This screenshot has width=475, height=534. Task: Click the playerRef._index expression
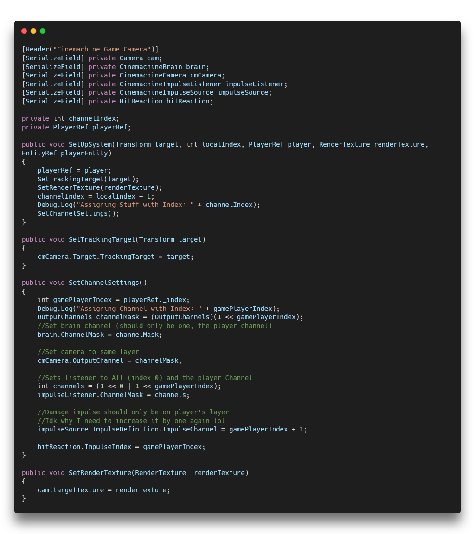(x=156, y=300)
